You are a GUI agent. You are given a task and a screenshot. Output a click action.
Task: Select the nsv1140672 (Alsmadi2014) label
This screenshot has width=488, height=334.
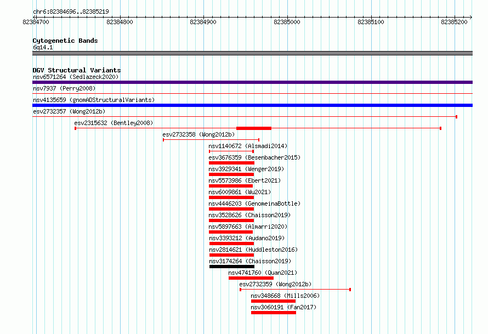[x=248, y=146]
